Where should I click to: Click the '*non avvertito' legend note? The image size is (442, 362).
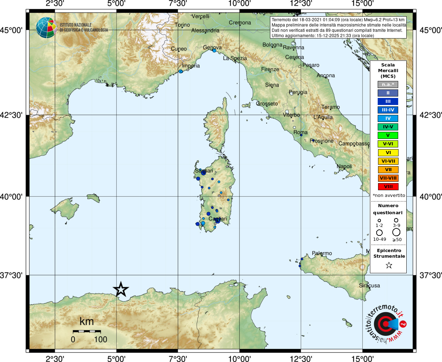tap(389, 195)
